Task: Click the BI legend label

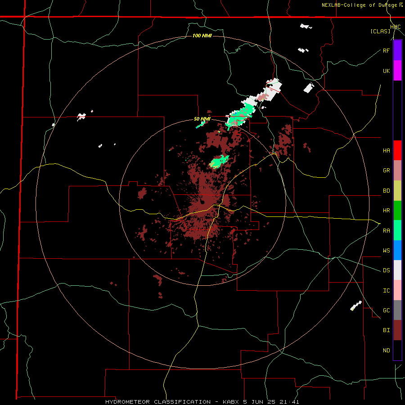Action: (387, 330)
